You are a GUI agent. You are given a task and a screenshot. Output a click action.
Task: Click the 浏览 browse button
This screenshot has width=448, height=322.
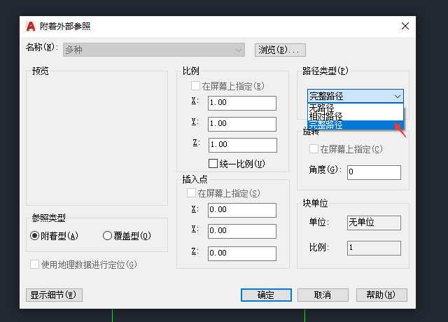pos(281,50)
